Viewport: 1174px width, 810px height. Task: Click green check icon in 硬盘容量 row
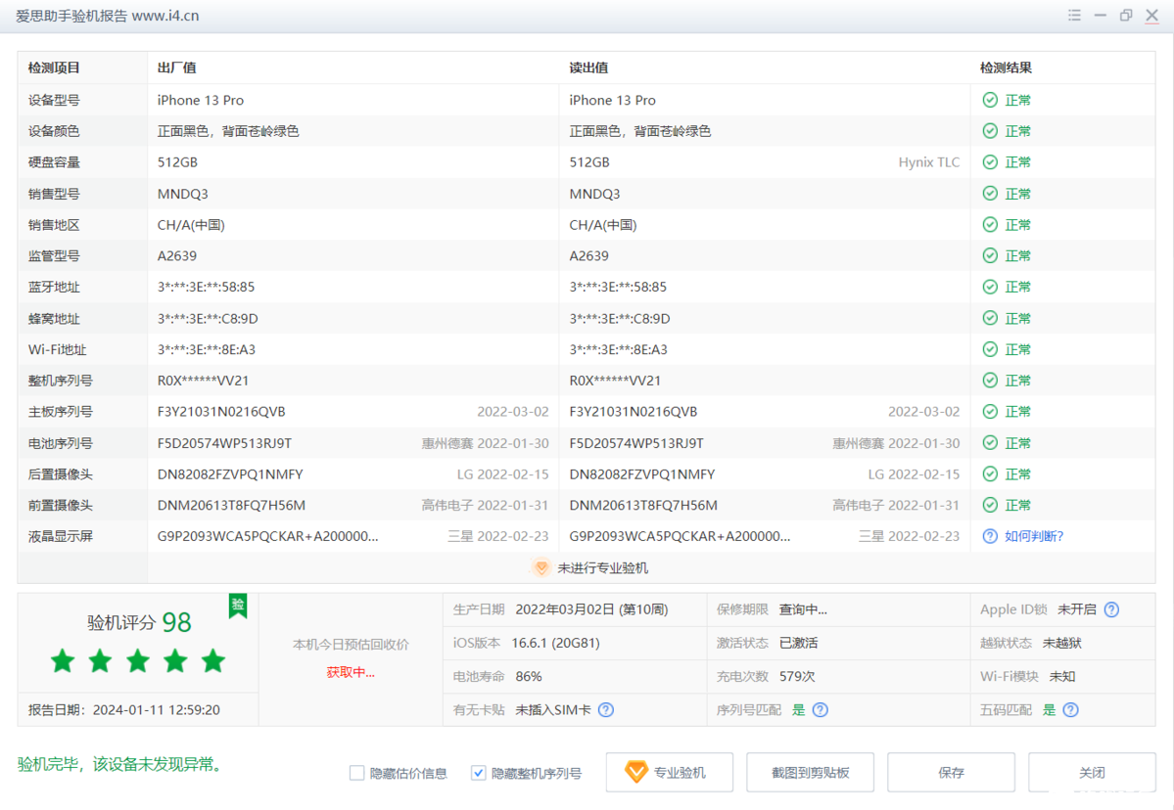pos(990,162)
